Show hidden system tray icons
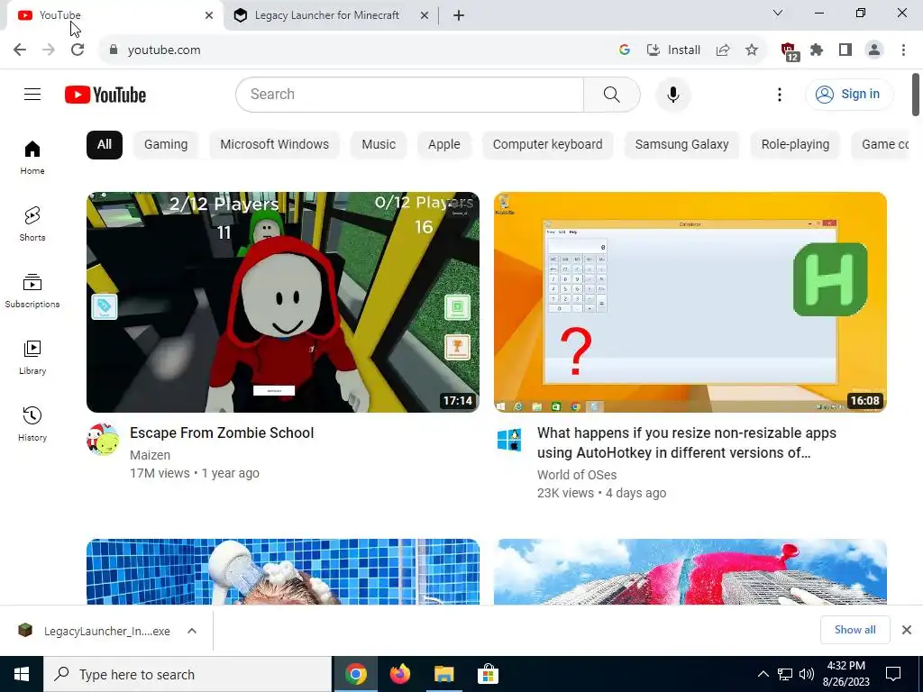 (763, 674)
